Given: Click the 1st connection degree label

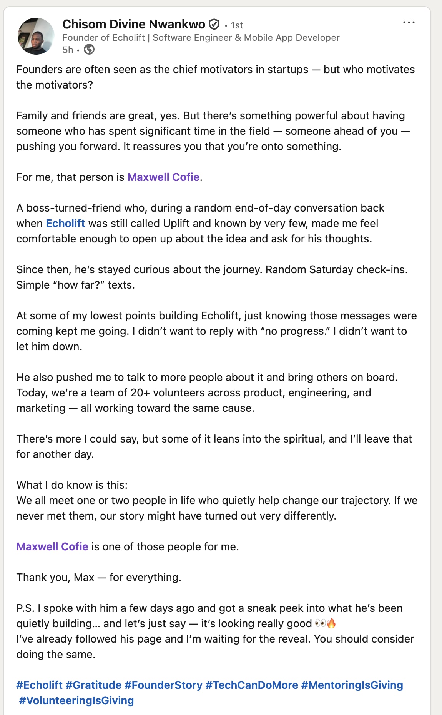Looking at the screenshot, I should point(237,25).
